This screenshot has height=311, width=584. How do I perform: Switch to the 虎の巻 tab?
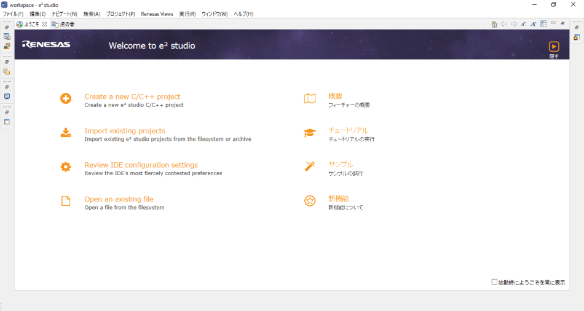click(x=63, y=24)
